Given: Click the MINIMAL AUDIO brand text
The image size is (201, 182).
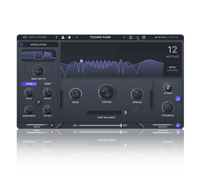Looking at the screenshot, I should (166, 37).
